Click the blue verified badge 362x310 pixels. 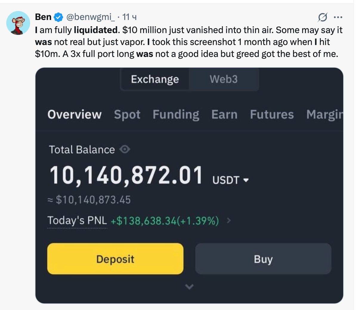58,17
